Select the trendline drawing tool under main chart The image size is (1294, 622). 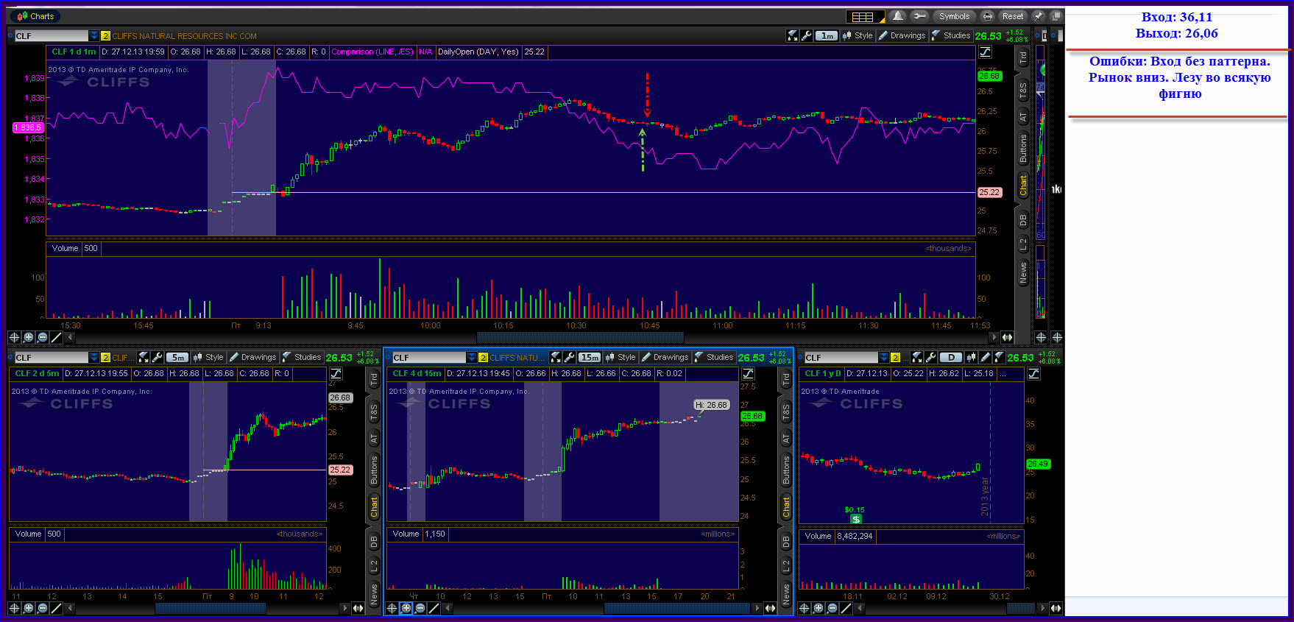point(56,337)
